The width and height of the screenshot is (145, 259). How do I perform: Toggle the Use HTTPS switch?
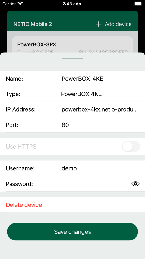click(x=131, y=146)
